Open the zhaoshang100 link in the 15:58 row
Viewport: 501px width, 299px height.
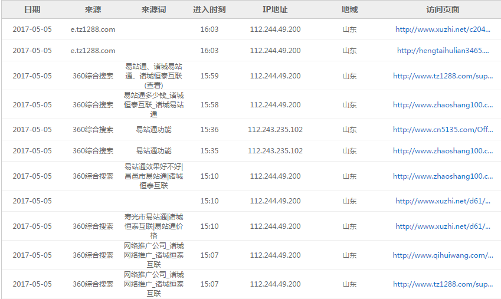coord(443,105)
